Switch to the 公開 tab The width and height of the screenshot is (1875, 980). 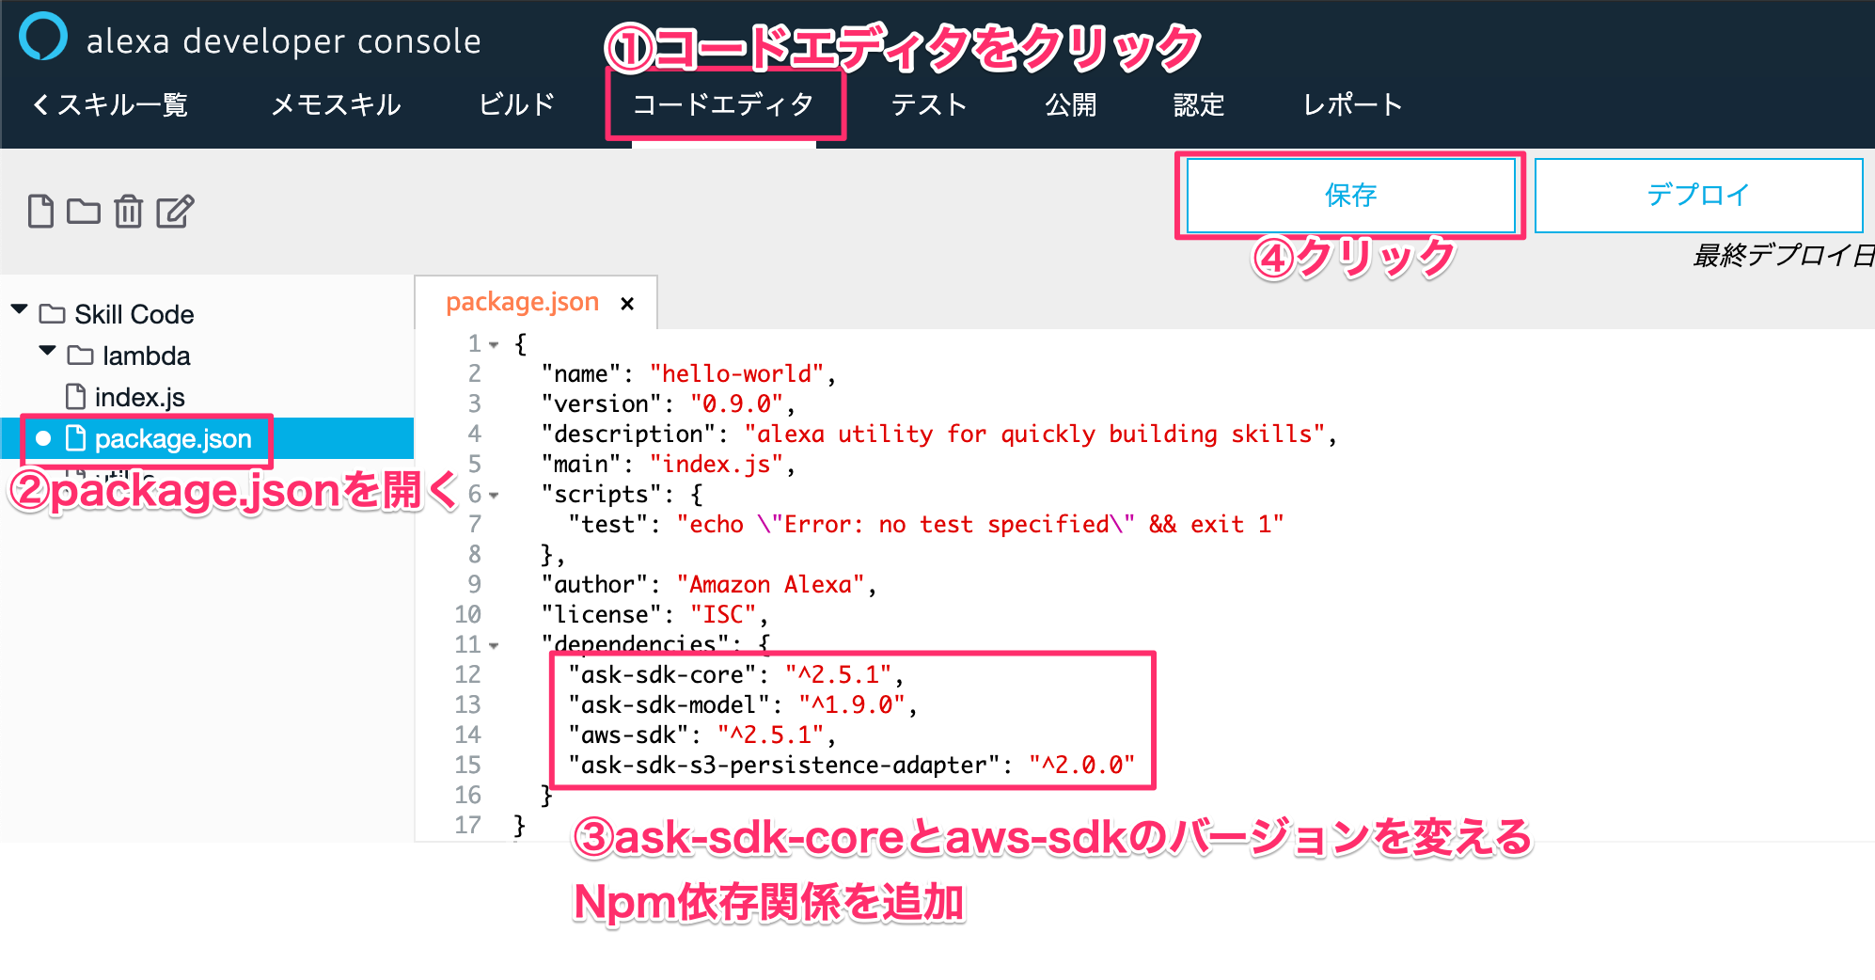1071,104
